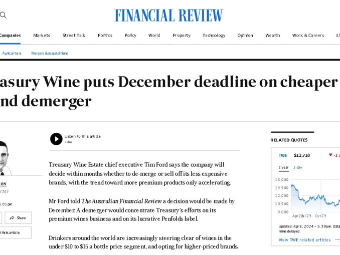Open the Property section
The height and width of the screenshot is (255, 340).
click(182, 36)
